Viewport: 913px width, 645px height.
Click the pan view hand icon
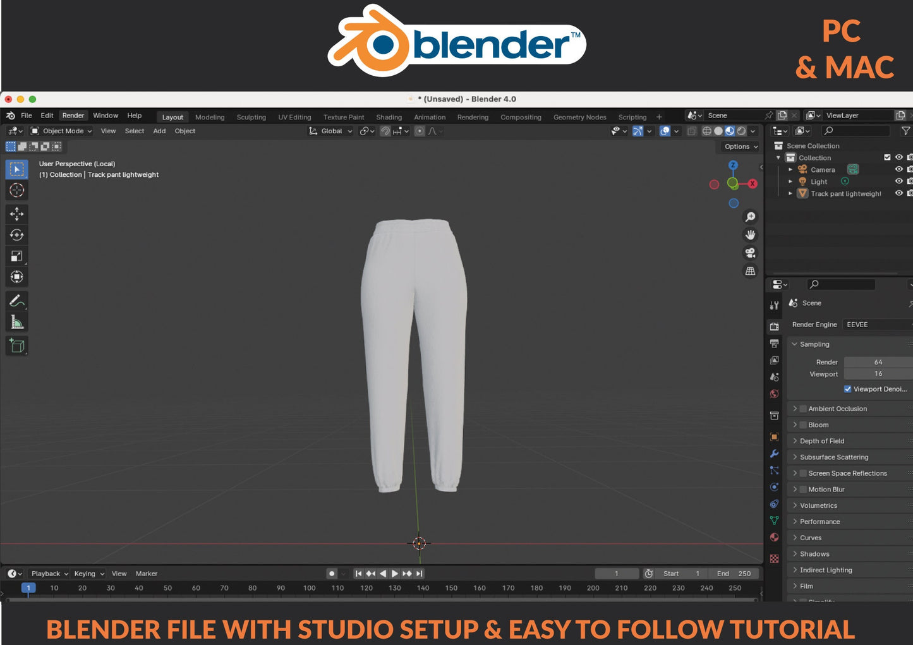(750, 234)
